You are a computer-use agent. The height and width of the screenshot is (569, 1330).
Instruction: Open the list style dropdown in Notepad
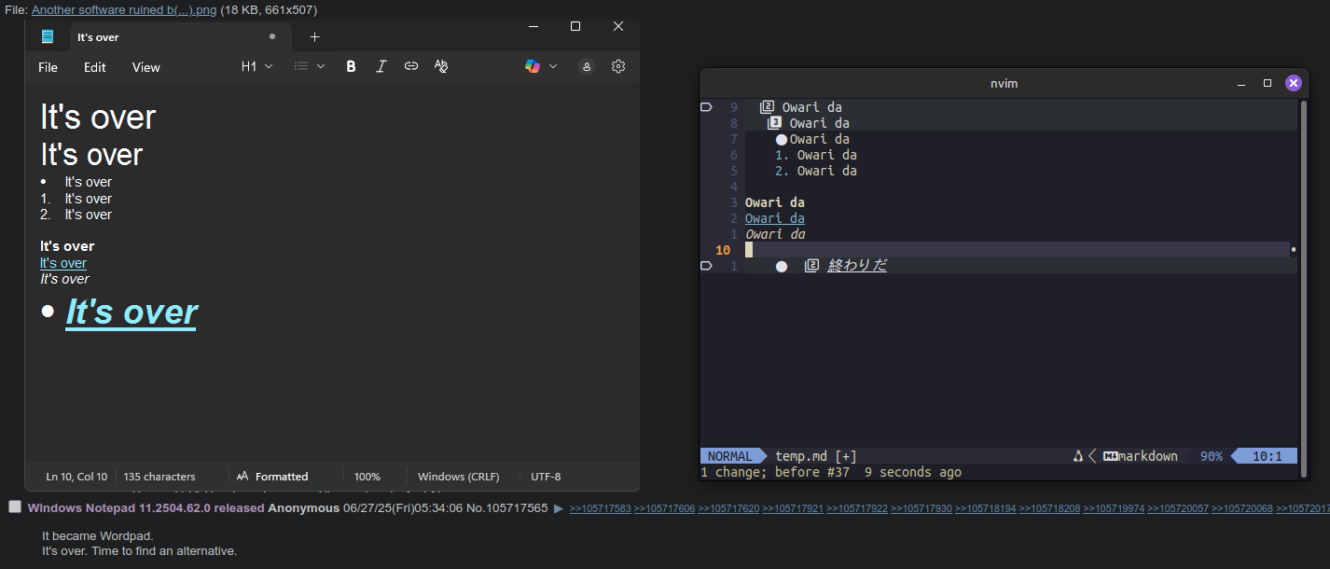click(x=310, y=66)
